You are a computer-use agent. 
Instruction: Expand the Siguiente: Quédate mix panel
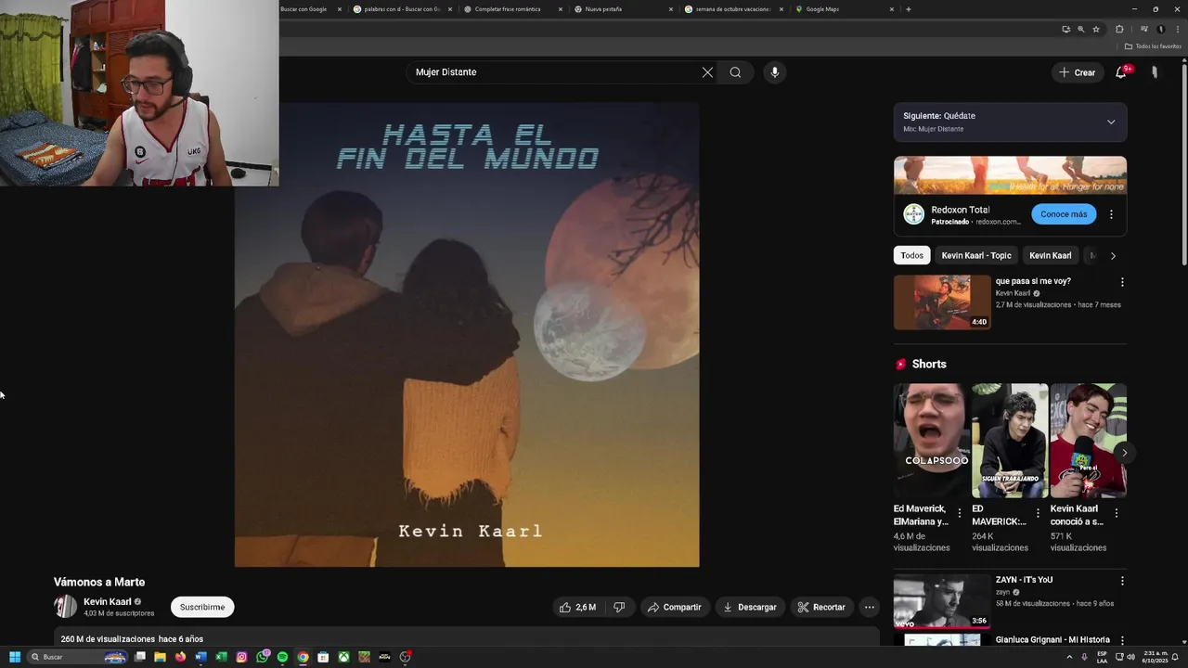click(1111, 122)
